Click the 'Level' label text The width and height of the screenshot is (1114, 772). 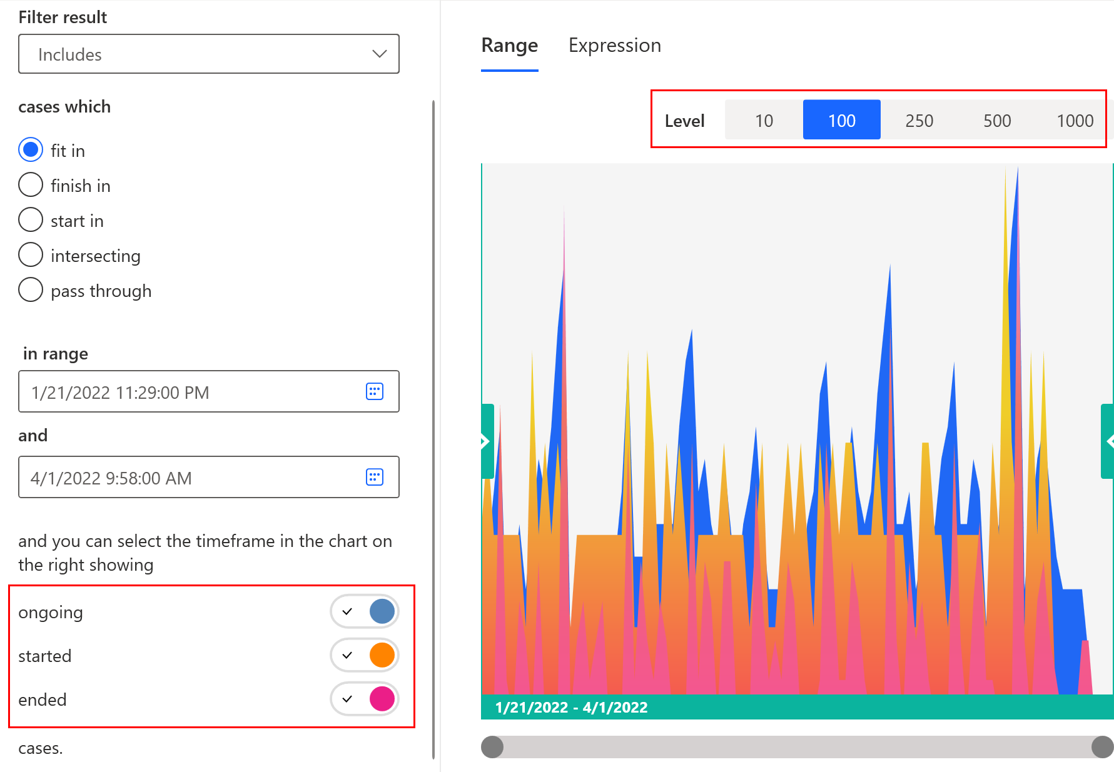684,121
